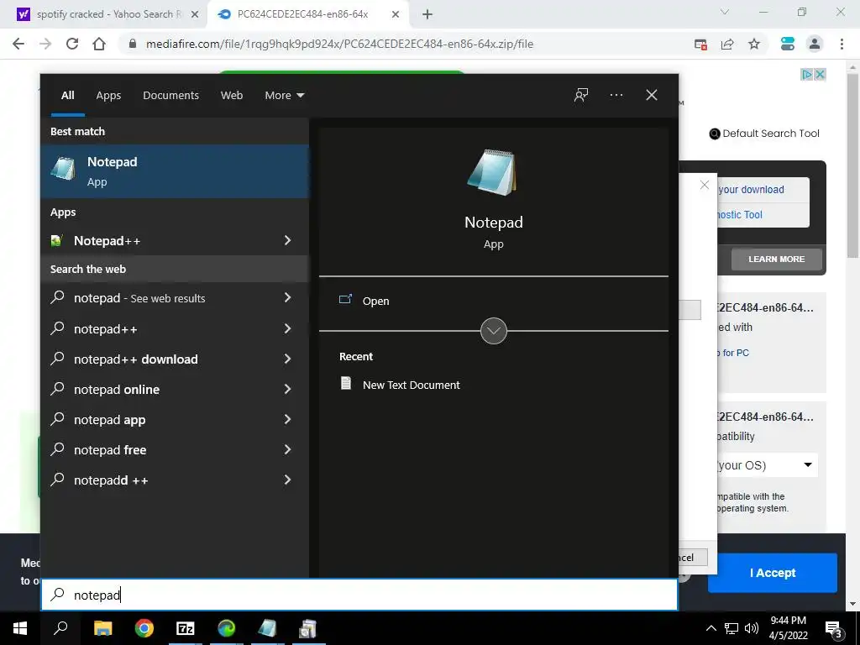The image size is (860, 645).
Task: Open the notification center icon
Action: pyautogui.click(x=834, y=628)
